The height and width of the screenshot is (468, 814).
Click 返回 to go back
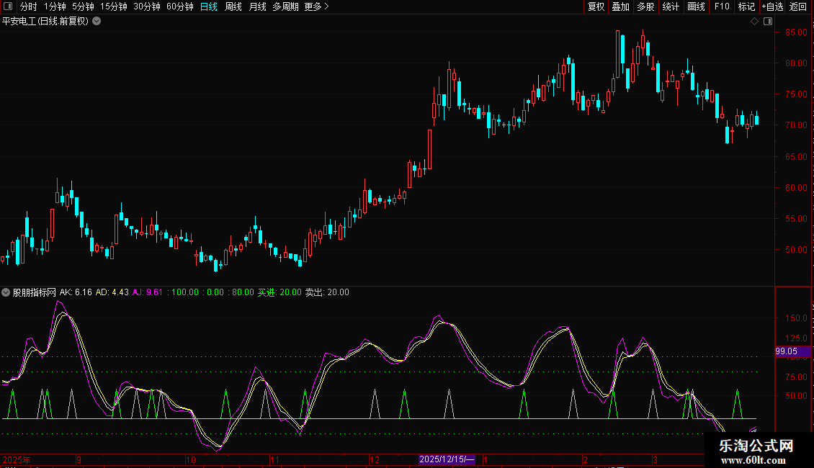point(798,6)
